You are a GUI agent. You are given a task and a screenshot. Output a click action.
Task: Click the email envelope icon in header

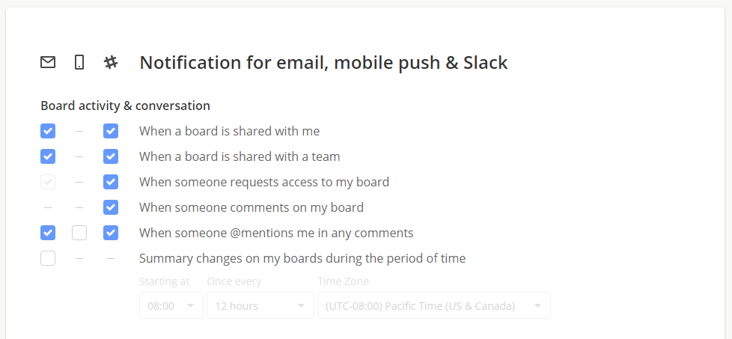pos(48,62)
